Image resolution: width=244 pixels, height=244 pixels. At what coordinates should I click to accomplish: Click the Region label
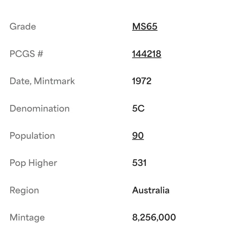(x=24, y=190)
